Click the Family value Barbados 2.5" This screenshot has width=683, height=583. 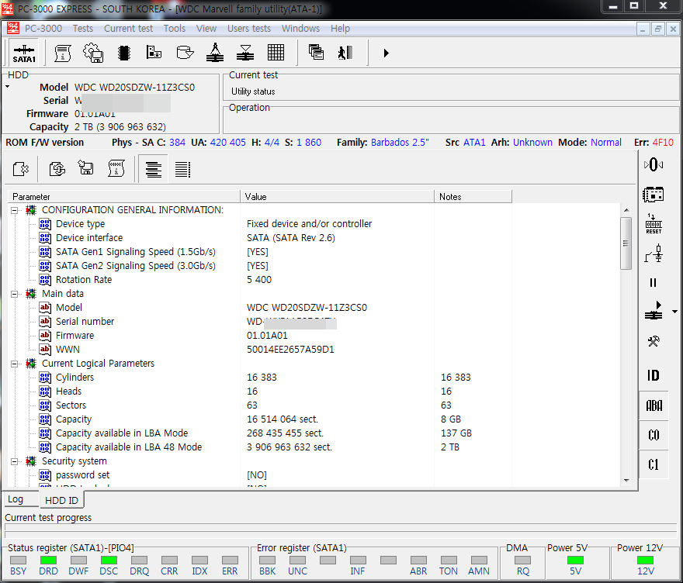[400, 143]
